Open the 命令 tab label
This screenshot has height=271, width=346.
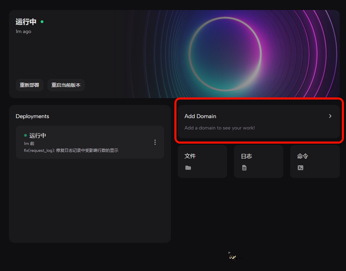tap(303, 156)
